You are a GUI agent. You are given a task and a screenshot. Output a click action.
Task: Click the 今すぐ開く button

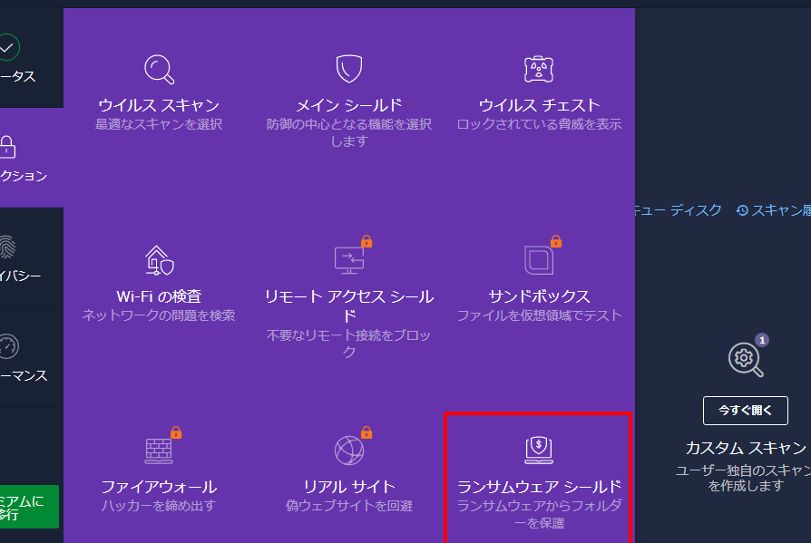tap(745, 410)
